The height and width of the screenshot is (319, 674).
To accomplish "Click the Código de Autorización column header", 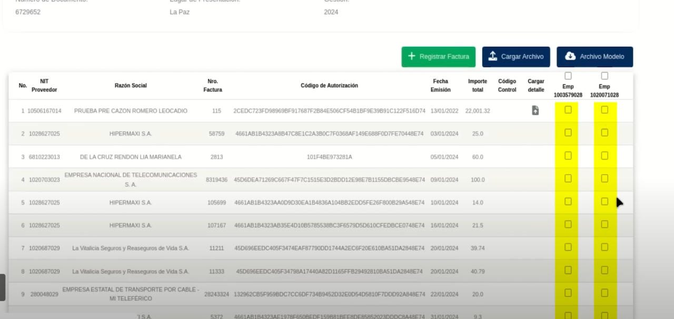I will click(329, 86).
